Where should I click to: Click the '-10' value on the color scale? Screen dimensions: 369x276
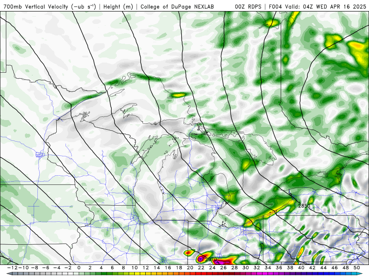(23, 268)
